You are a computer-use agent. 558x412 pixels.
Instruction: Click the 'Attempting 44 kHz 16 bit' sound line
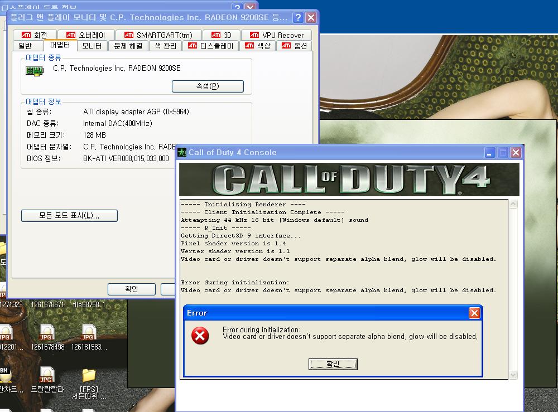pos(275,220)
